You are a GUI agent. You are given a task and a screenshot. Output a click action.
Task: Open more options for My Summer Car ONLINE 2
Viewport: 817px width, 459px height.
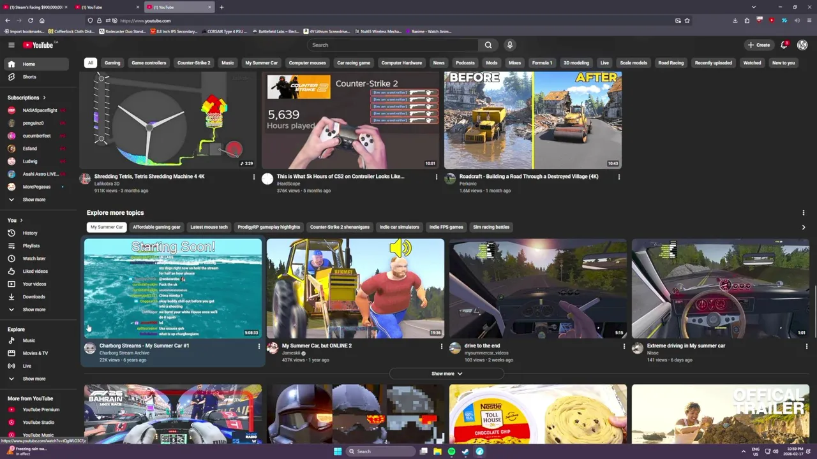pyautogui.click(x=441, y=346)
